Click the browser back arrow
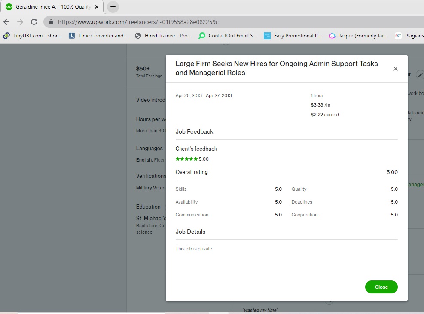Viewport: 424px width, 314px height. point(6,22)
